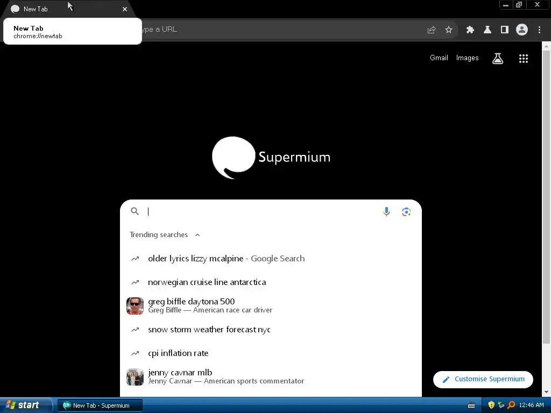
Task: Click the taskbar clock 12:46 AM
Action: coord(531,405)
